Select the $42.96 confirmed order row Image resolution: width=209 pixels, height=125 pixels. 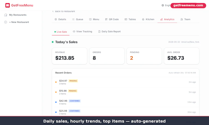click(x=126, y=102)
